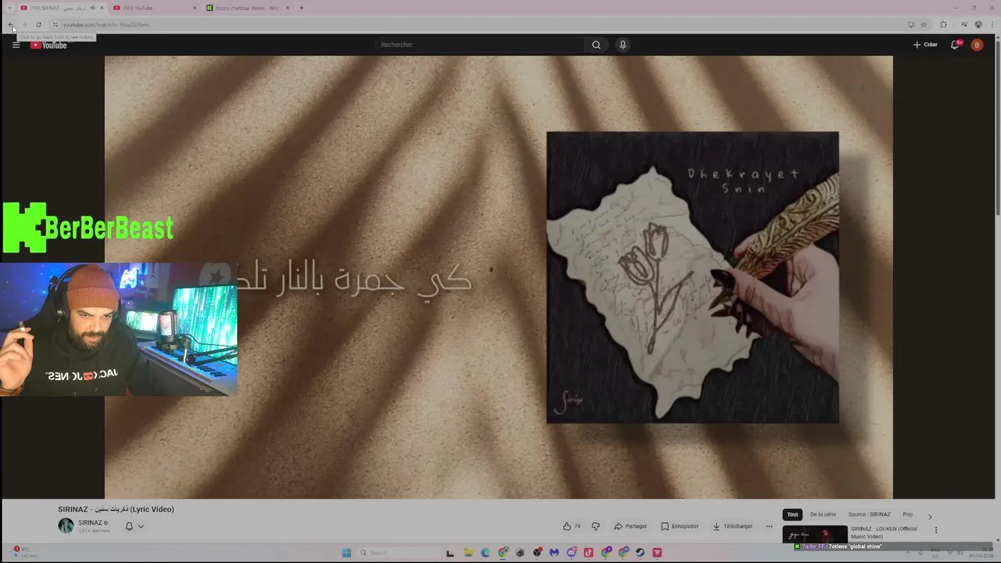
Task: Click the Partager button
Action: pos(630,526)
